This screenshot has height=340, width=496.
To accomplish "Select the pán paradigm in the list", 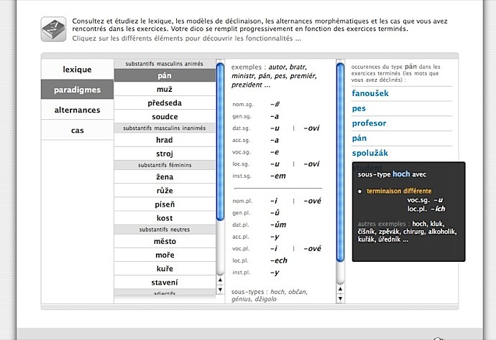I will click(x=165, y=75).
